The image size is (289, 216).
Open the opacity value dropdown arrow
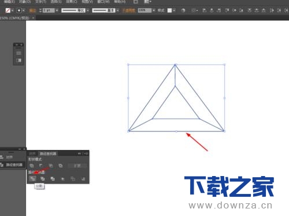[x=154, y=10]
